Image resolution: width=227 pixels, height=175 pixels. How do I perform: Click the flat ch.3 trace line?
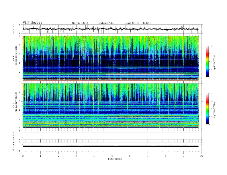click(x=110, y=132)
